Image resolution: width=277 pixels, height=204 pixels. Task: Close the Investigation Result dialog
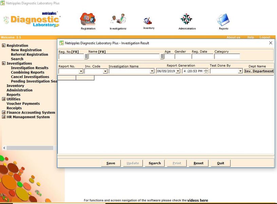point(271,43)
